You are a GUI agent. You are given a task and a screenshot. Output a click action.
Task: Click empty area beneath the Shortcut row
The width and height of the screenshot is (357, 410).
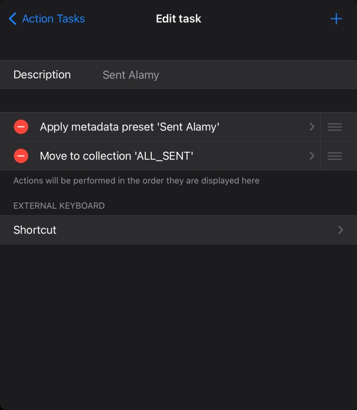[x=178, y=320]
